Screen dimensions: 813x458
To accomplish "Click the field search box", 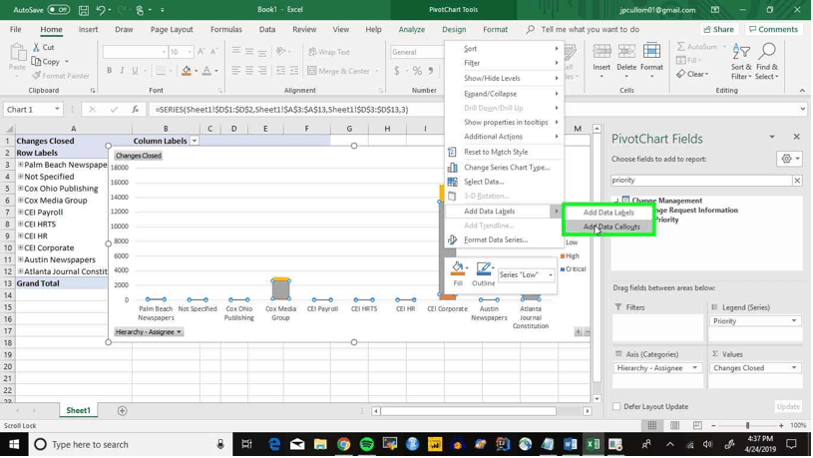I will pos(701,180).
